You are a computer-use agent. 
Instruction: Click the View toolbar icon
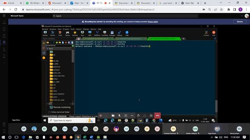pyautogui.click(x=82, y=33)
